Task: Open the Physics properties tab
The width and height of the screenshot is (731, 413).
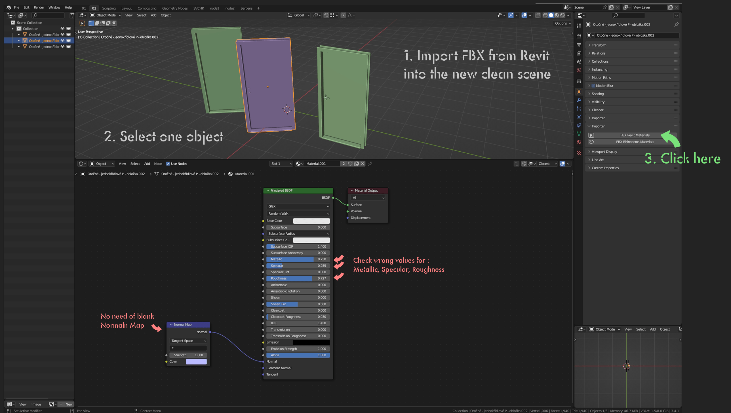Action: point(579,117)
